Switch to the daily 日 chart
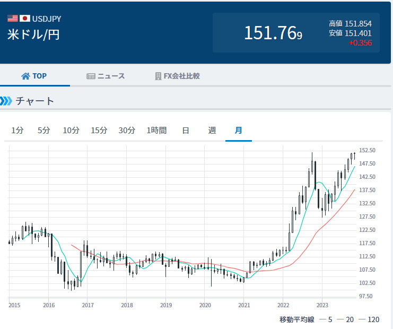Viewport: 393px width, 329px height. [186, 131]
